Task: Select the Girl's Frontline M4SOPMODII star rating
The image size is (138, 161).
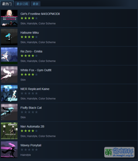Action: pos(29,18)
